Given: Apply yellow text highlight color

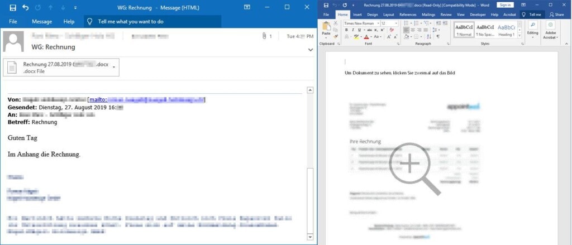Looking at the screenshot, I should coord(356,37).
